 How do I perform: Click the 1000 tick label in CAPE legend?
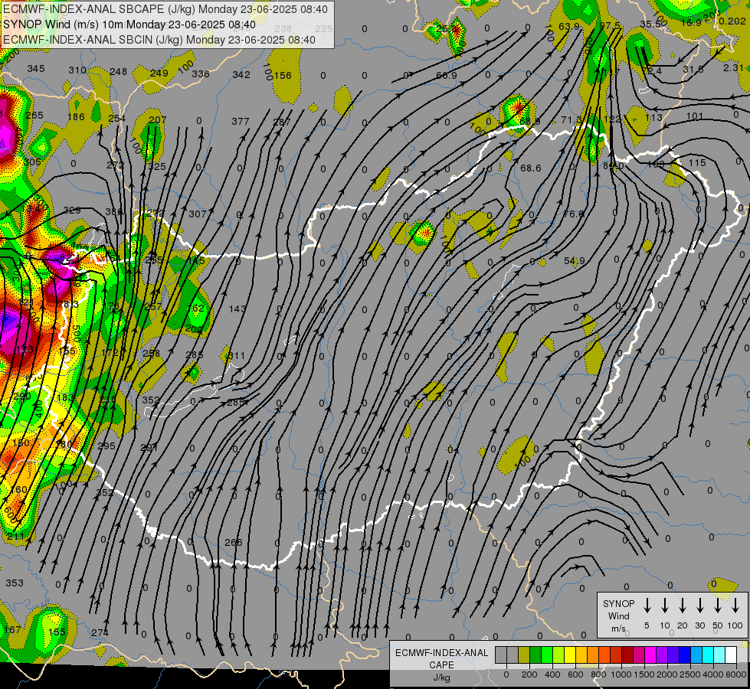point(621,674)
